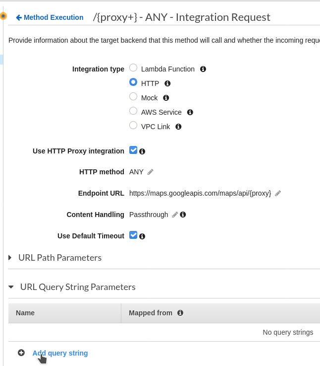Select the Mock integration type
The image size is (320, 366).
(x=133, y=96)
